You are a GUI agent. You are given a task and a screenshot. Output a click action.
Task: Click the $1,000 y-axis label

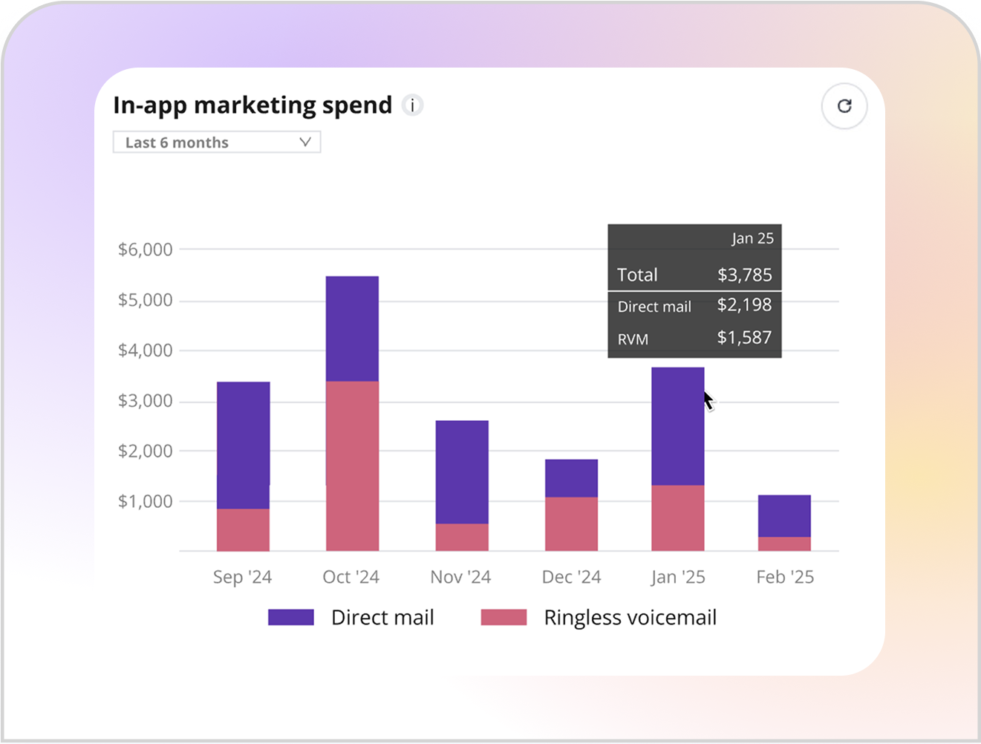click(146, 501)
